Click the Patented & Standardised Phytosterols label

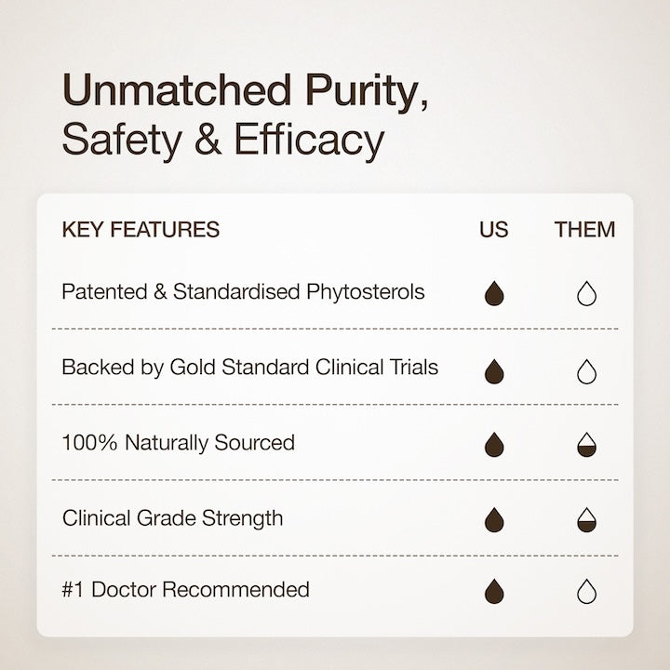tap(243, 292)
